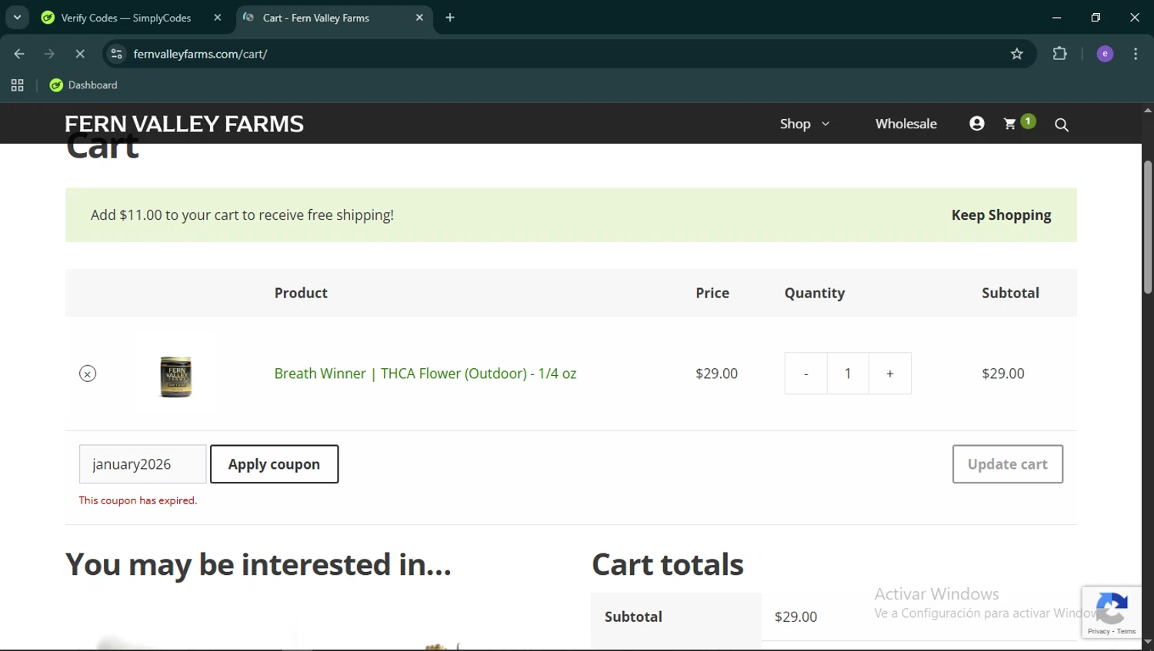Click the reCAPTCHA badge

1112,613
